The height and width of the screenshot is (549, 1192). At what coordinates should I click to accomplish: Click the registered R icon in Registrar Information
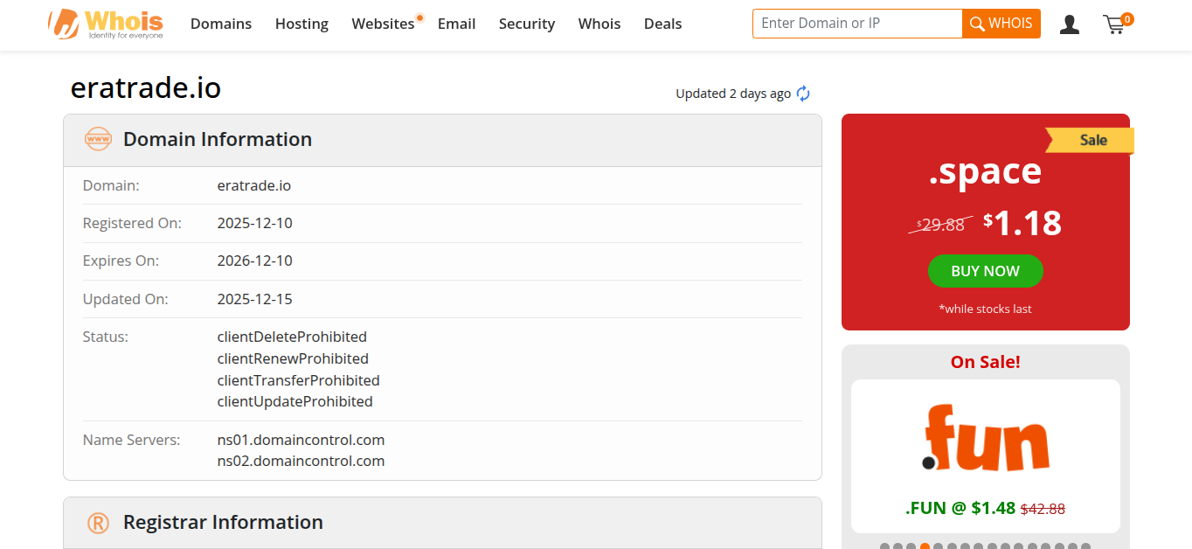coord(98,523)
